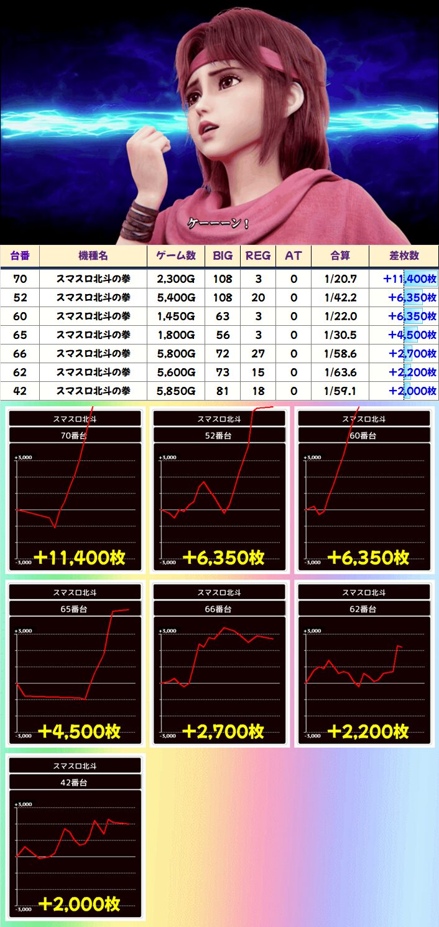Click the yellow +11,400枚 graph caption
Viewport: 439px width, 927px height.
click(80, 558)
